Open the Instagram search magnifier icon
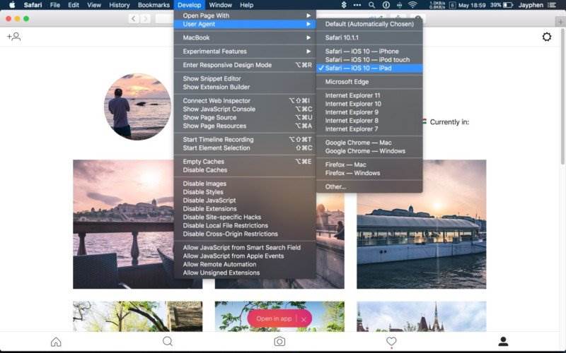566x353 pixels. (168, 342)
